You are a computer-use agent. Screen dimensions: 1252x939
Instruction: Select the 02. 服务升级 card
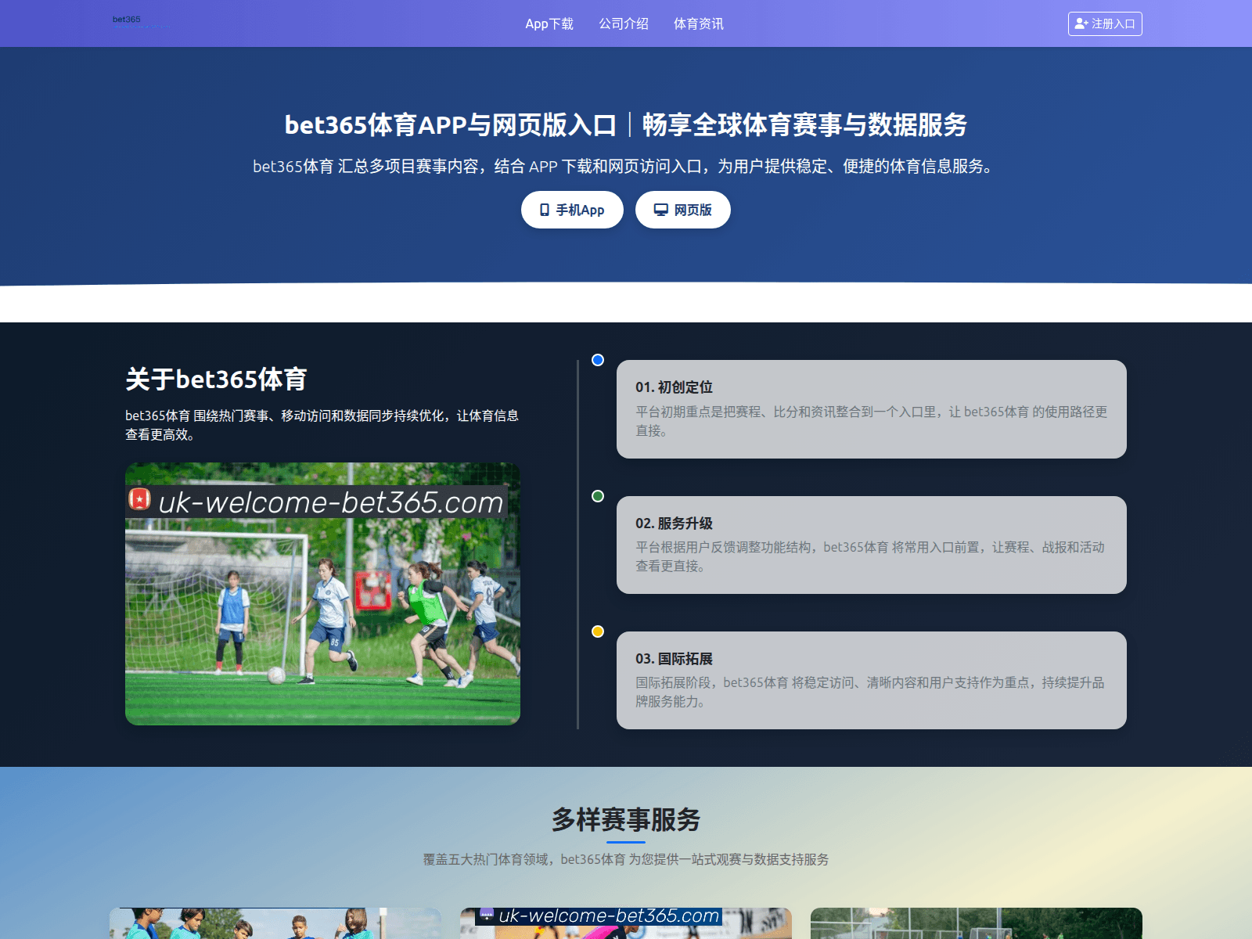(x=872, y=545)
